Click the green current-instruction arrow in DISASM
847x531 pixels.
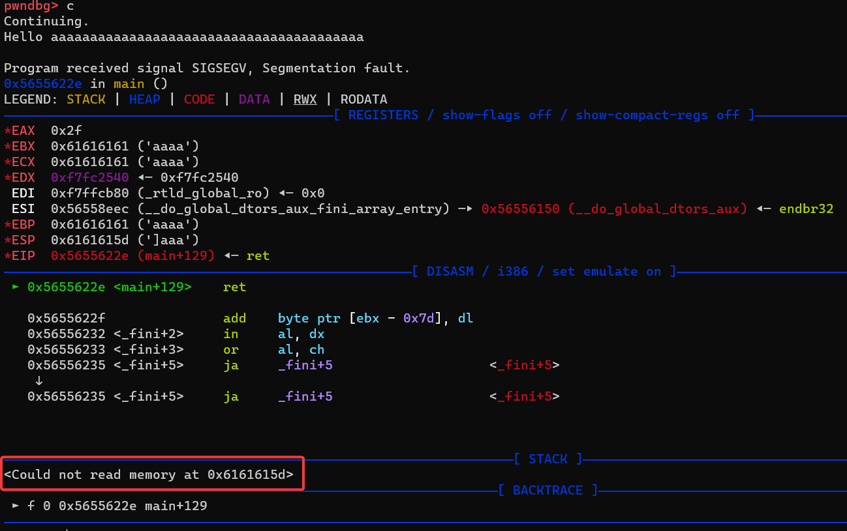(x=16, y=287)
